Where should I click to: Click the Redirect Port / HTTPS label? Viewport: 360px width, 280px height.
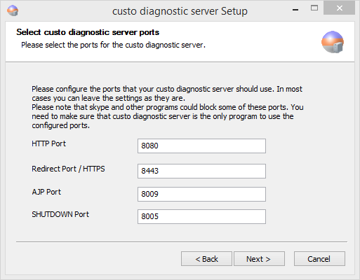68,169
